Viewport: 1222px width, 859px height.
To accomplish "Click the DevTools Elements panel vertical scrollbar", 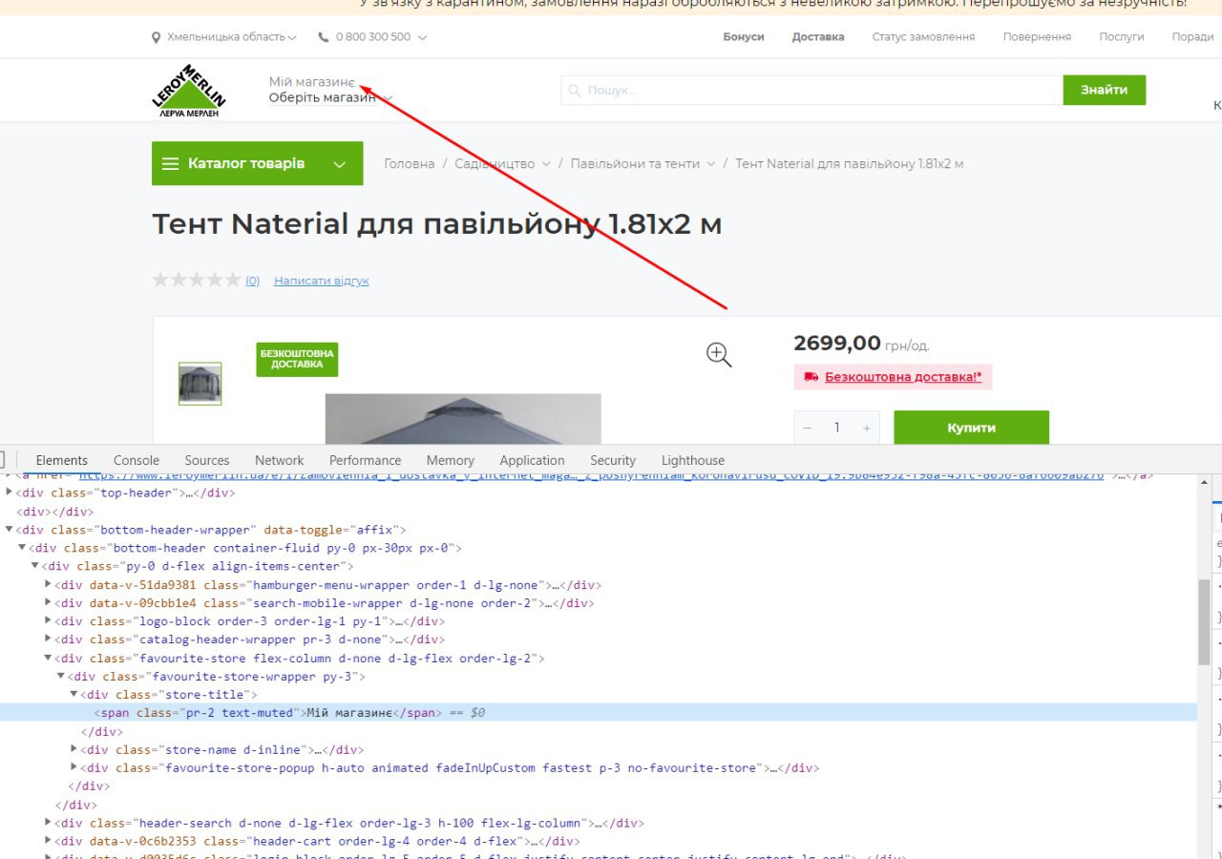I will click(x=1204, y=621).
